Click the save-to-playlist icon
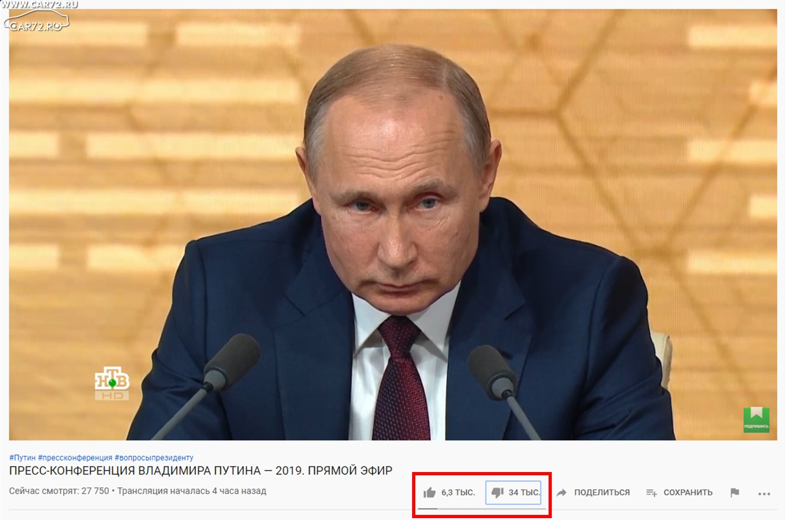Screen dimensions: 785x520 pyautogui.click(x=652, y=492)
